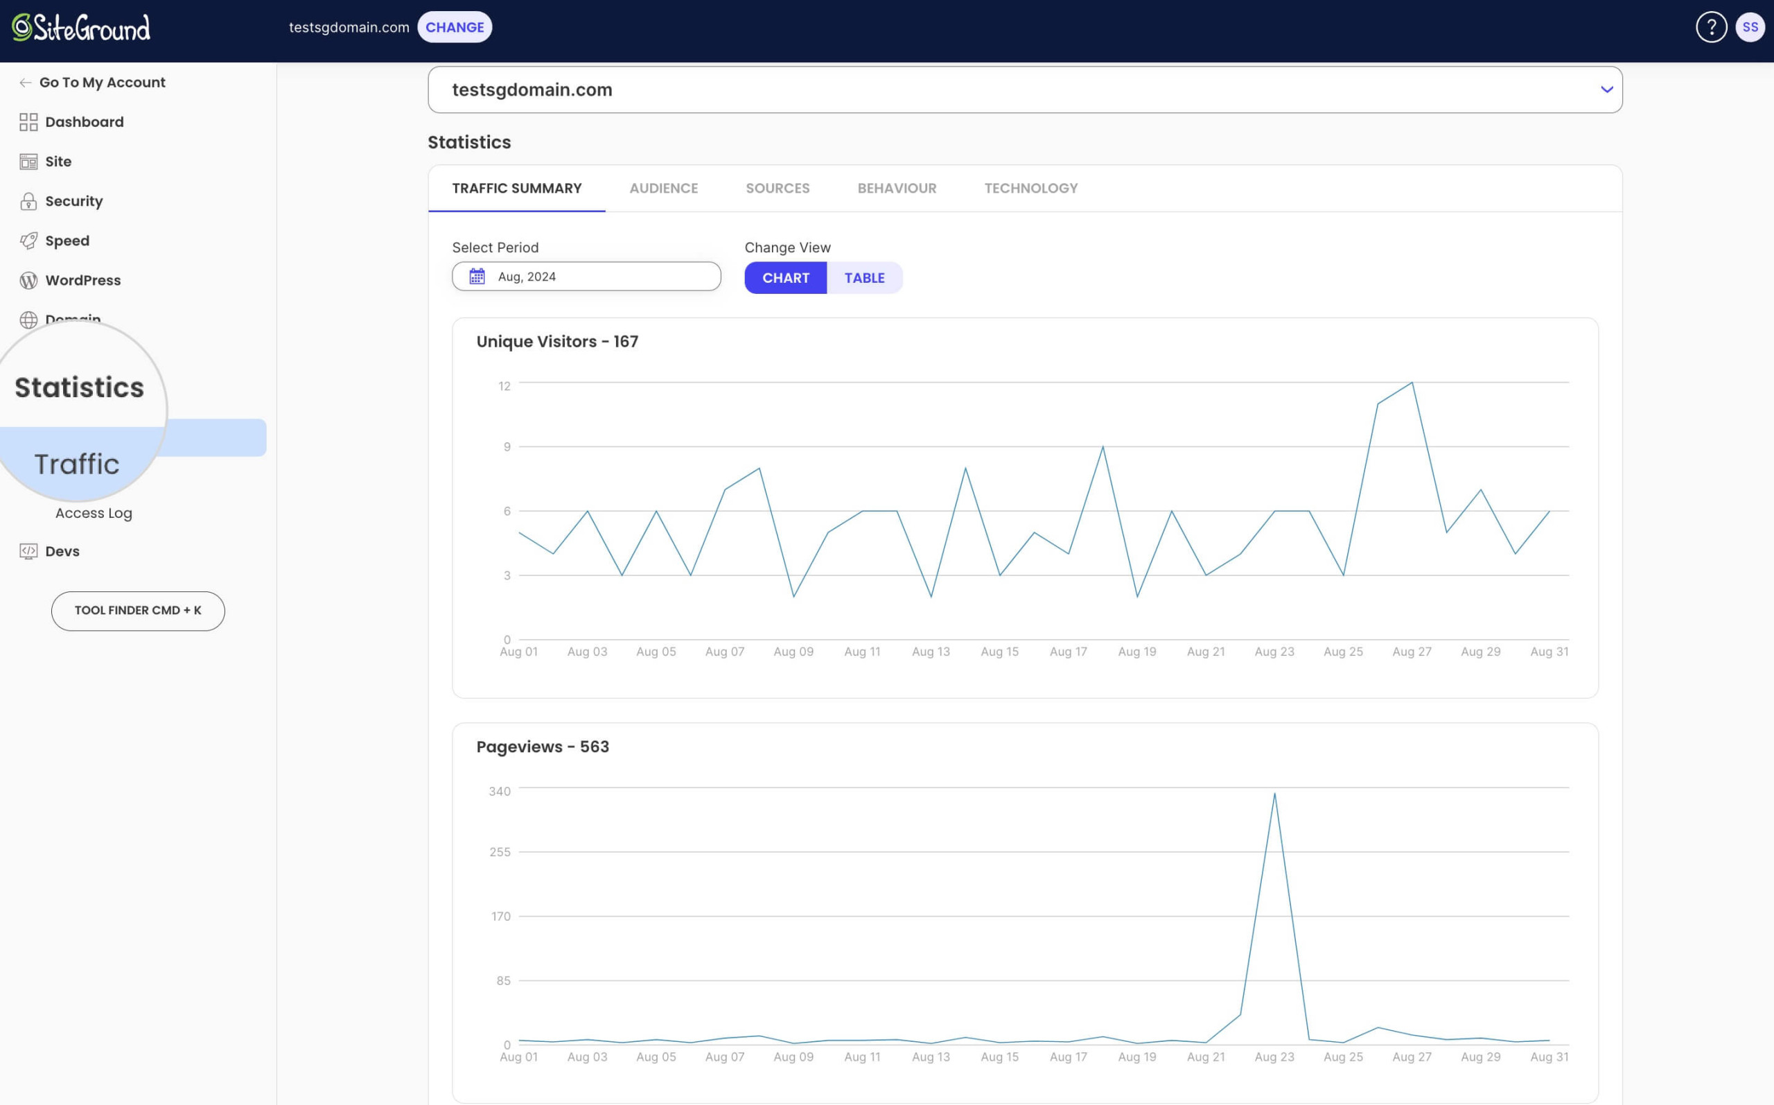The image size is (1774, 1105).
Task: Select the AUDIENCE statistics tab
Action: 663,187
